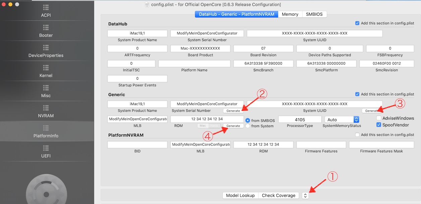
Task: Toggle Generic 'Add this section in config.plist'
Action: [x=357, y=94]
